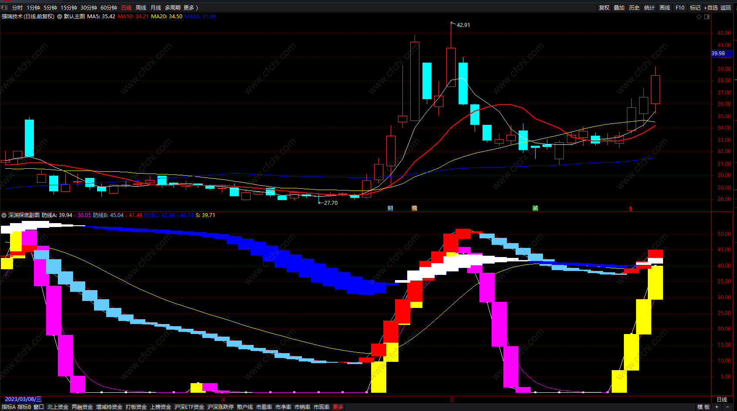The height and width of the screenshot is (411, 737).
Task: Activate the 画线 drawing tool
Action: [x=665, y=8]
